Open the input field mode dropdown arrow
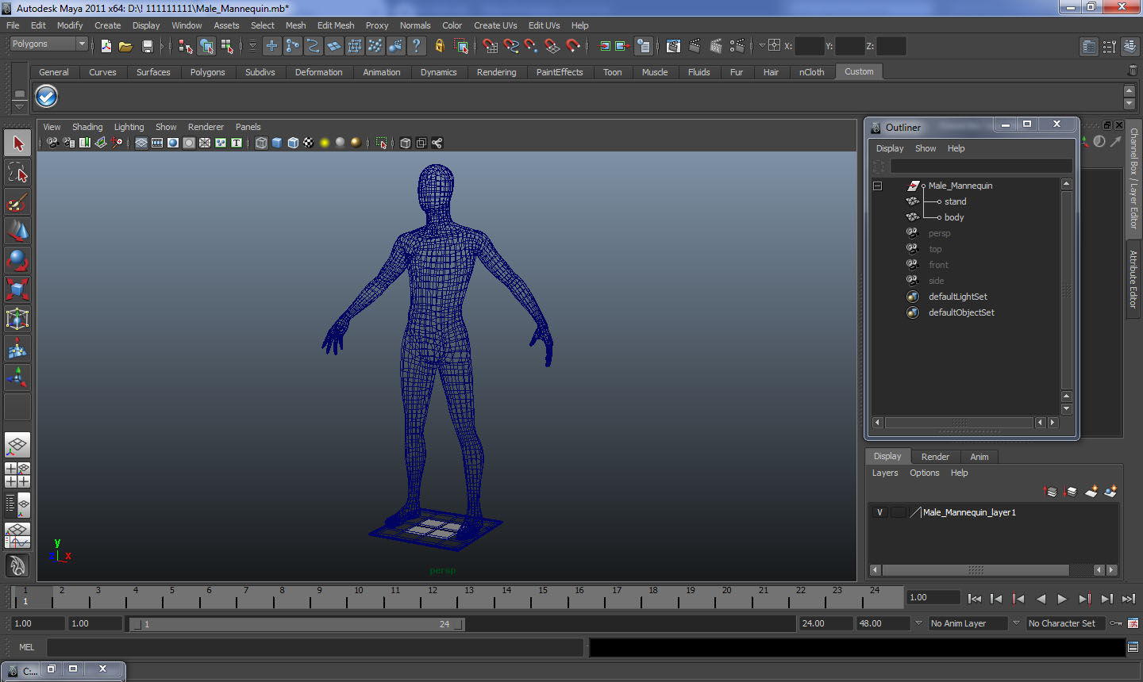 [762, 46]
